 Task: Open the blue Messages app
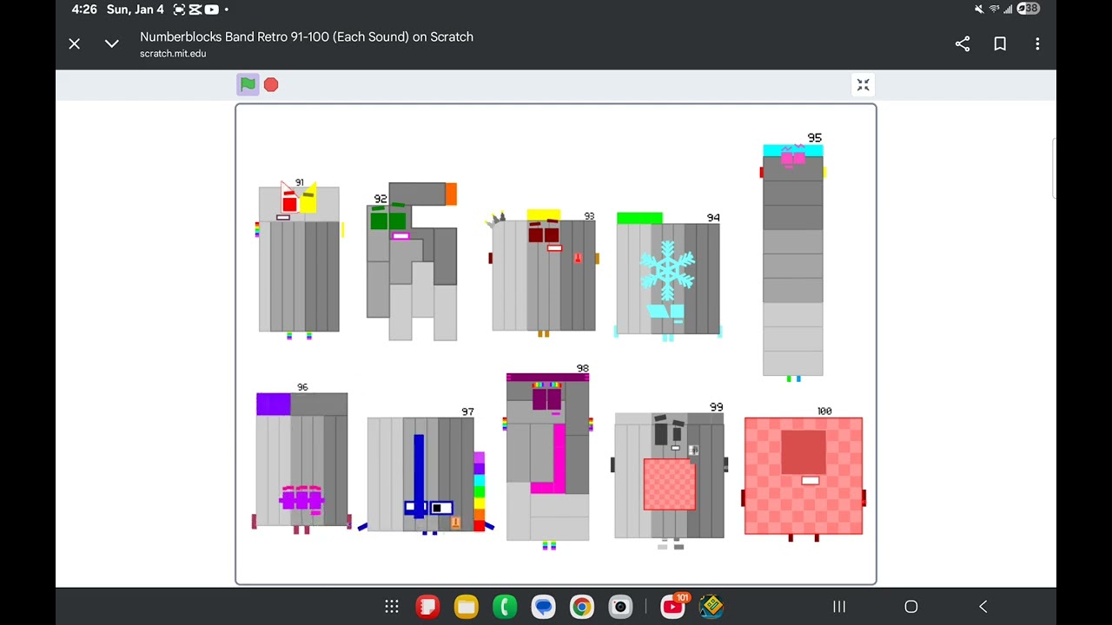point(544,607)
